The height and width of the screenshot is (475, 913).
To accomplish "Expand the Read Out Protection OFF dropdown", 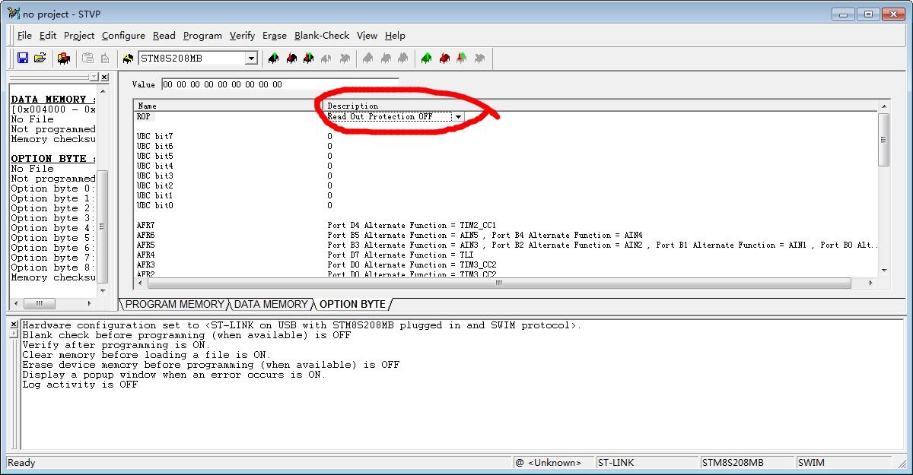I will (x=457, y=117).
